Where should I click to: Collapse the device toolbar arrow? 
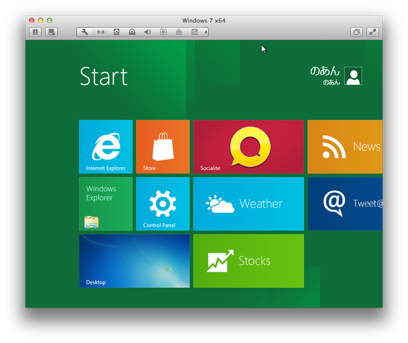tap(205, 32)
